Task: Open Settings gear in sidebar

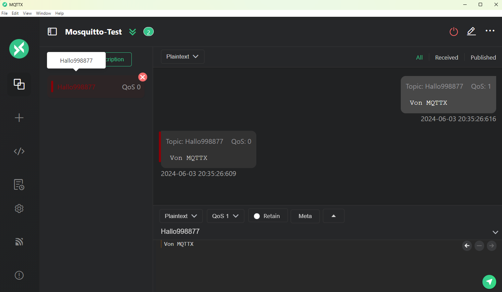Action: (19, 208)
